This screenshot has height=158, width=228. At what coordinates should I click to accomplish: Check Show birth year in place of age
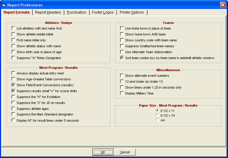(13, 52)
